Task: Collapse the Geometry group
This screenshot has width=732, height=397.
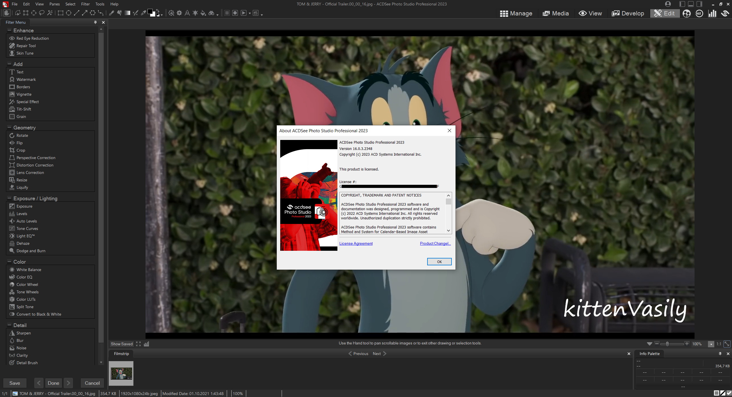Action: point(9,127)
